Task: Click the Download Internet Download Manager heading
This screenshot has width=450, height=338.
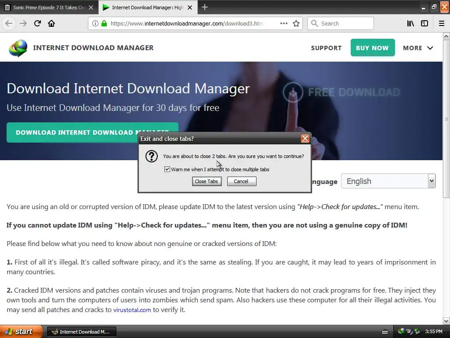Action: (x=128, y=88)
